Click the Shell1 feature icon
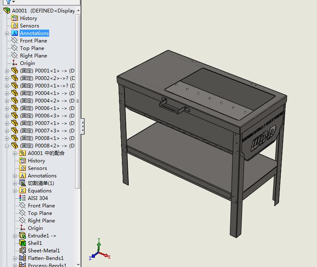This screenshot has width=317, height=267. coord(22,243)
